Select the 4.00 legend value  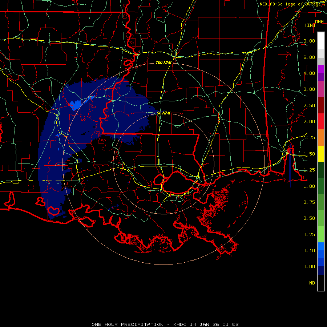click(309, 73)
